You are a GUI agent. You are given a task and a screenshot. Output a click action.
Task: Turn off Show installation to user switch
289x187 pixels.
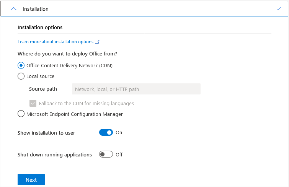106,133
